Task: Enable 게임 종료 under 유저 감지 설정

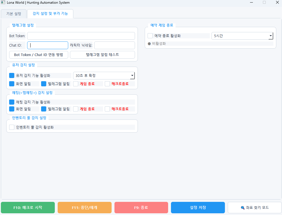Action: 76,84
